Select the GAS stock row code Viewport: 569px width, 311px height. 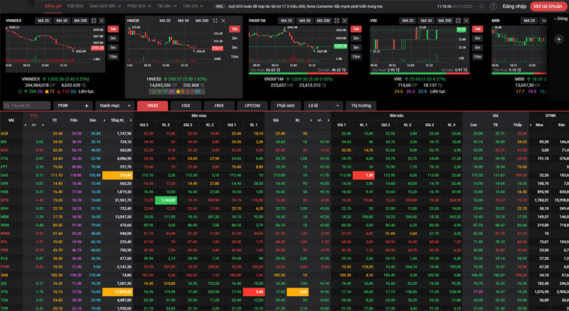tap(5, 175)
